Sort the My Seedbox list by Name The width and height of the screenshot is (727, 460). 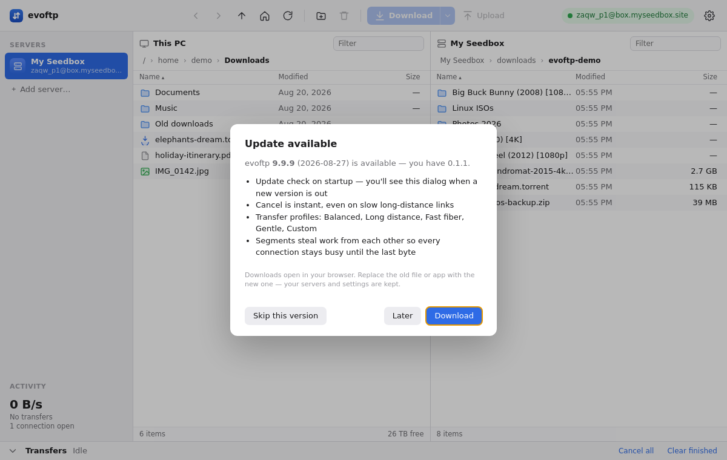tap(449, 77)
